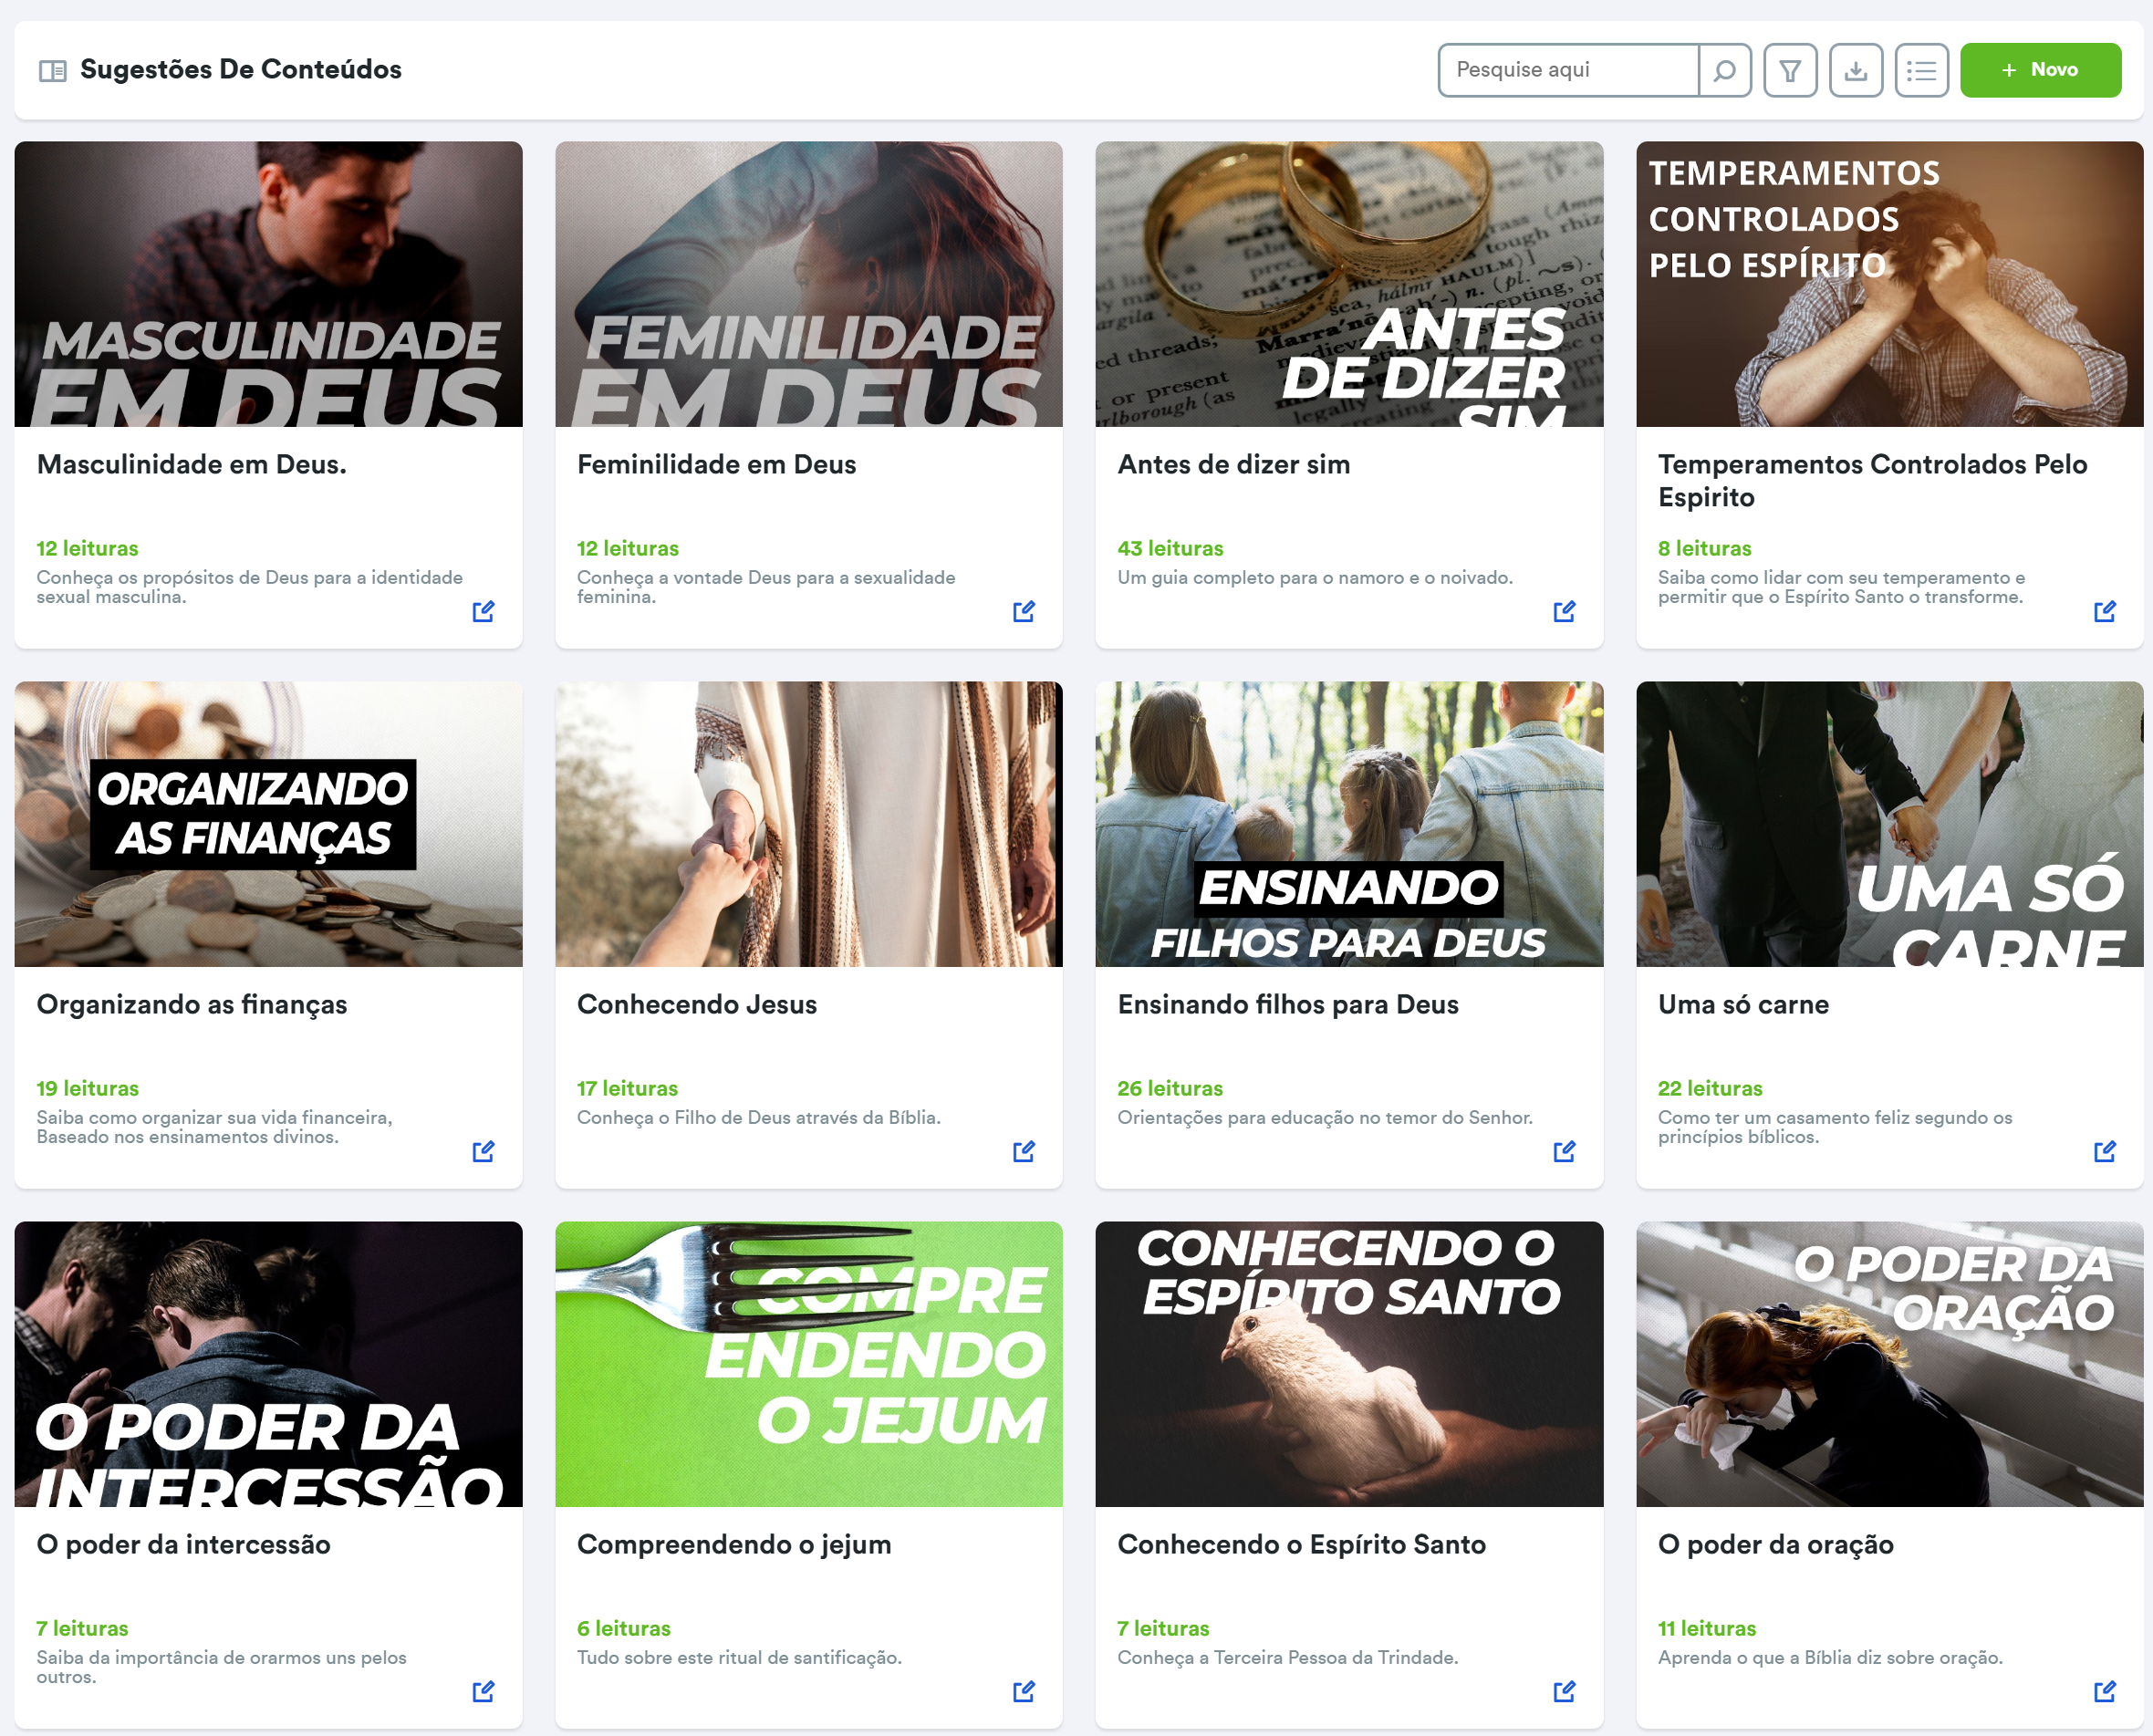Edit the Antes de dizer sim card
Screen dimensions: 2153x1736
1564,611
